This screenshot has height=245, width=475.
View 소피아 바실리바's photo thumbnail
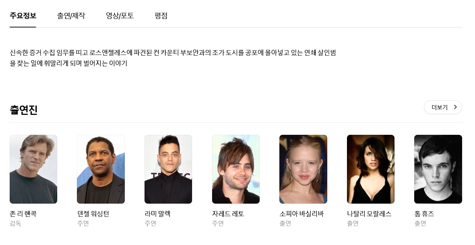[x=303, y=169]
